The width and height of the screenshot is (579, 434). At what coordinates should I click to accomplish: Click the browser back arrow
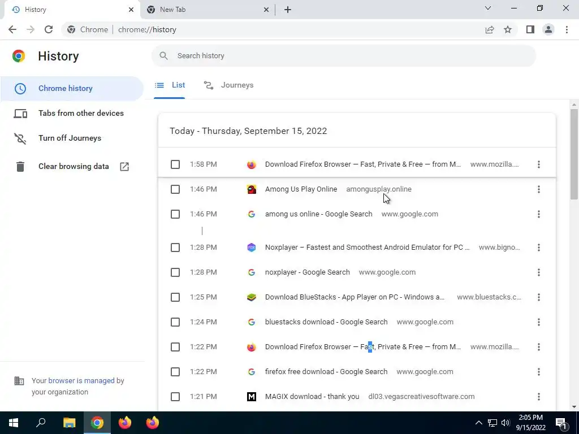point(12,29)
